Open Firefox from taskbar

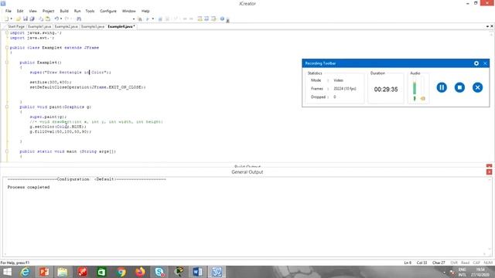(x=140, y=272)
